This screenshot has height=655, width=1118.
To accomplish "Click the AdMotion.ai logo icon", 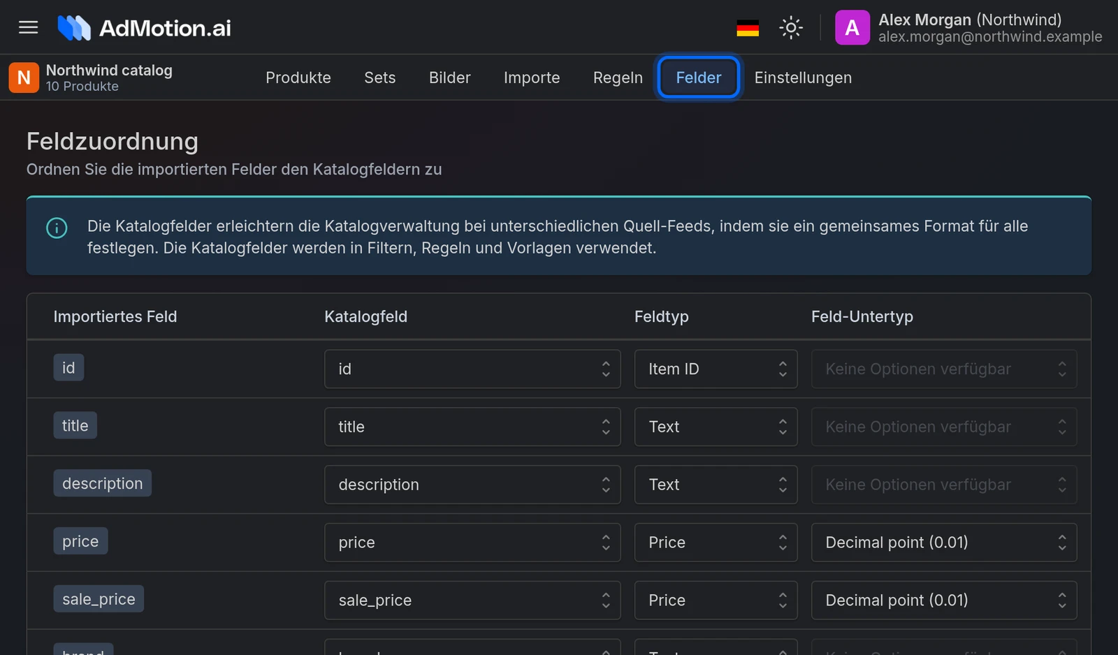I will tap(74, 28).
